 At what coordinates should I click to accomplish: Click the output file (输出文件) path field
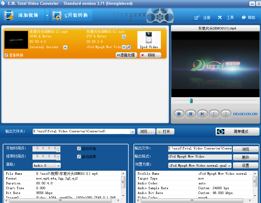coord(200,149)
